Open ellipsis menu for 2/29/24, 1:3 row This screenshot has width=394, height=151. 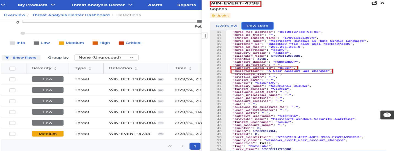tap(161, 123)
